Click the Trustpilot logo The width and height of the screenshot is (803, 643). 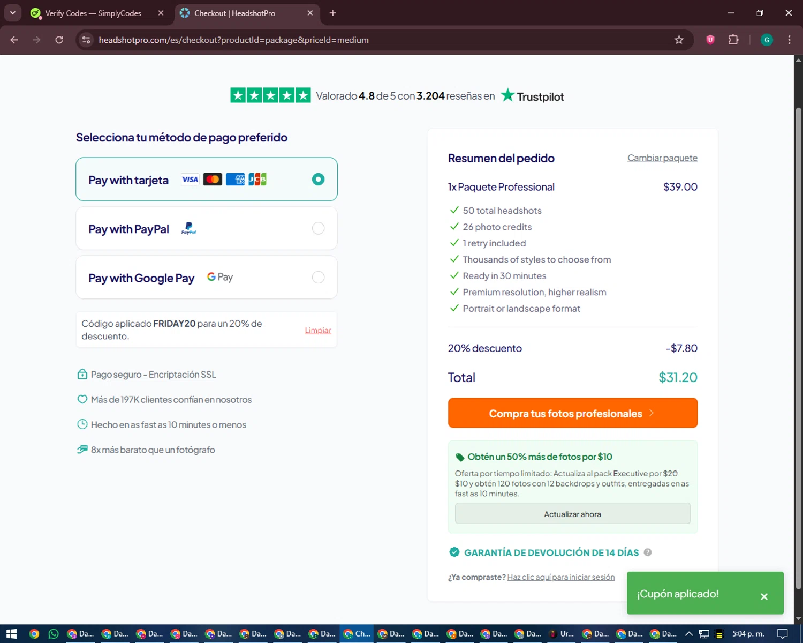click(x=532, y=96)
